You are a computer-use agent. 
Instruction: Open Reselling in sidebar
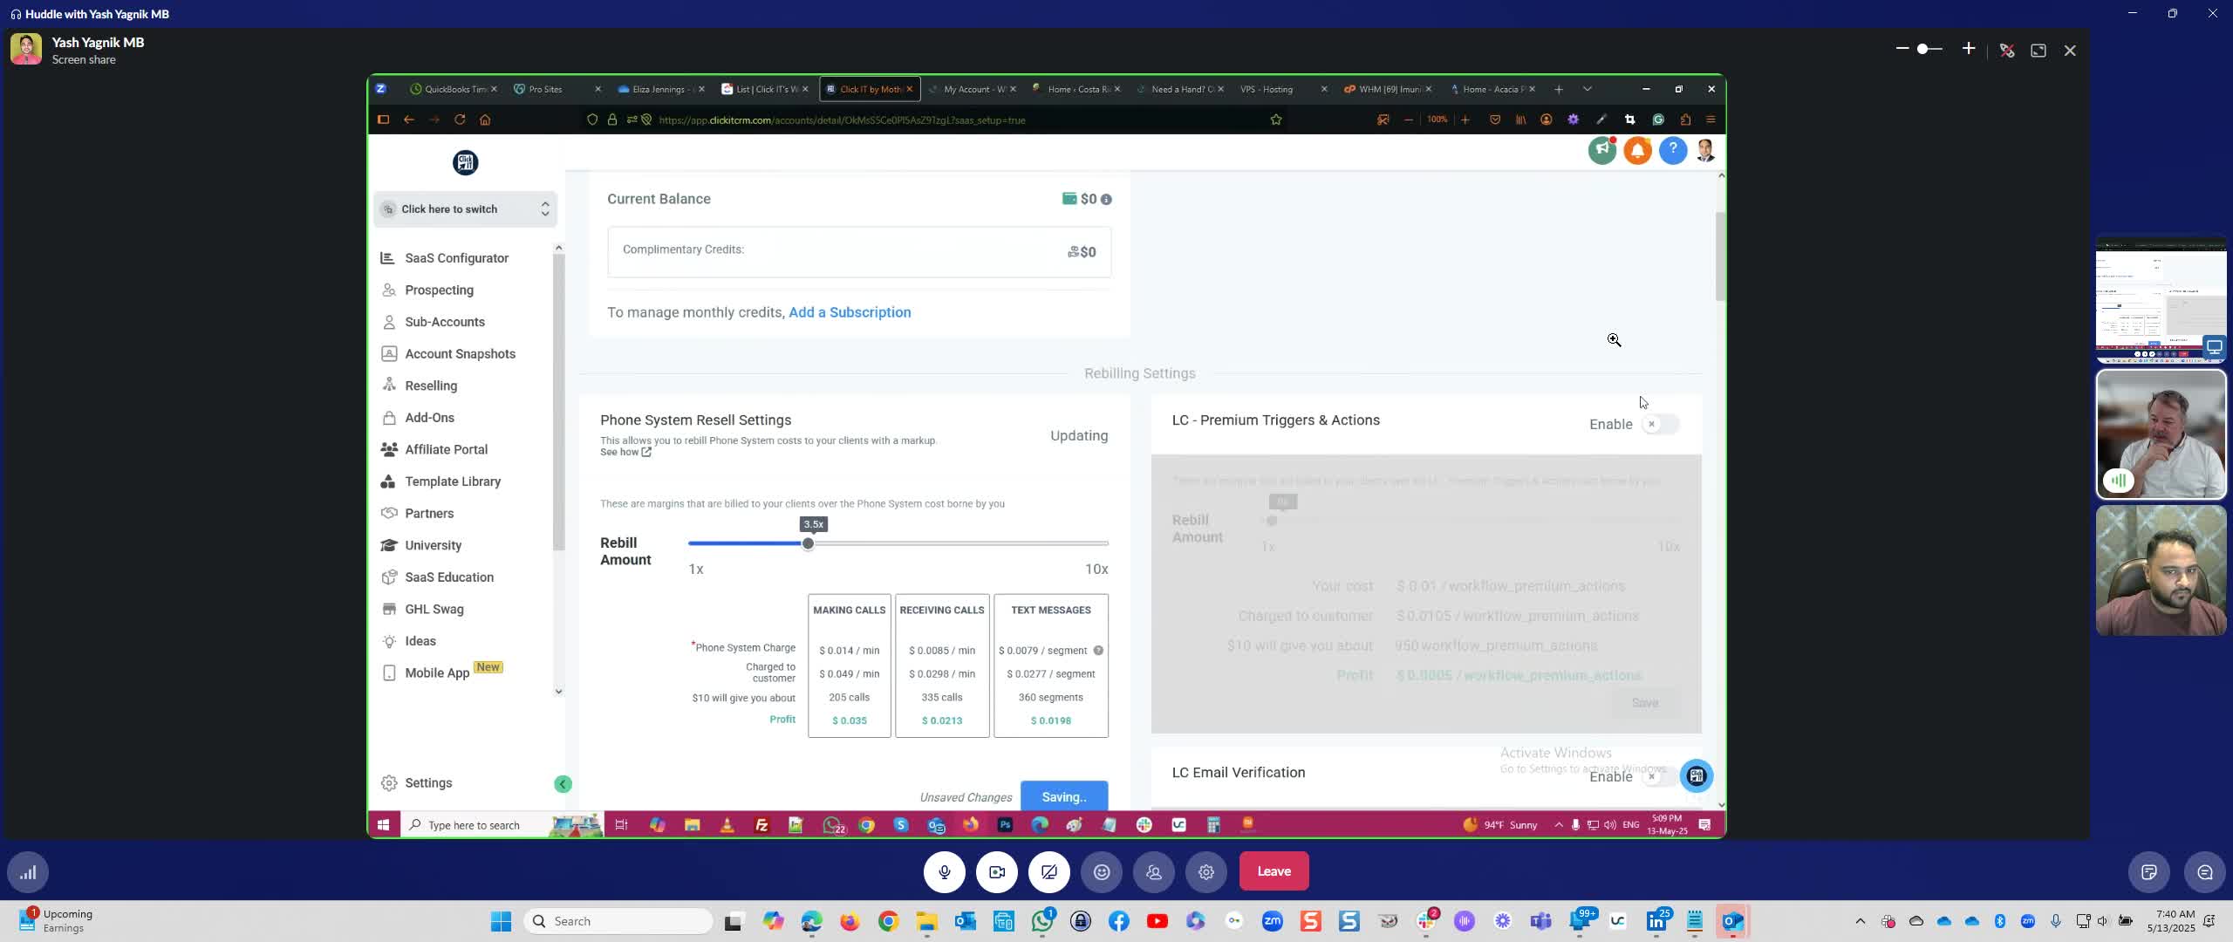tap(431, 386)
